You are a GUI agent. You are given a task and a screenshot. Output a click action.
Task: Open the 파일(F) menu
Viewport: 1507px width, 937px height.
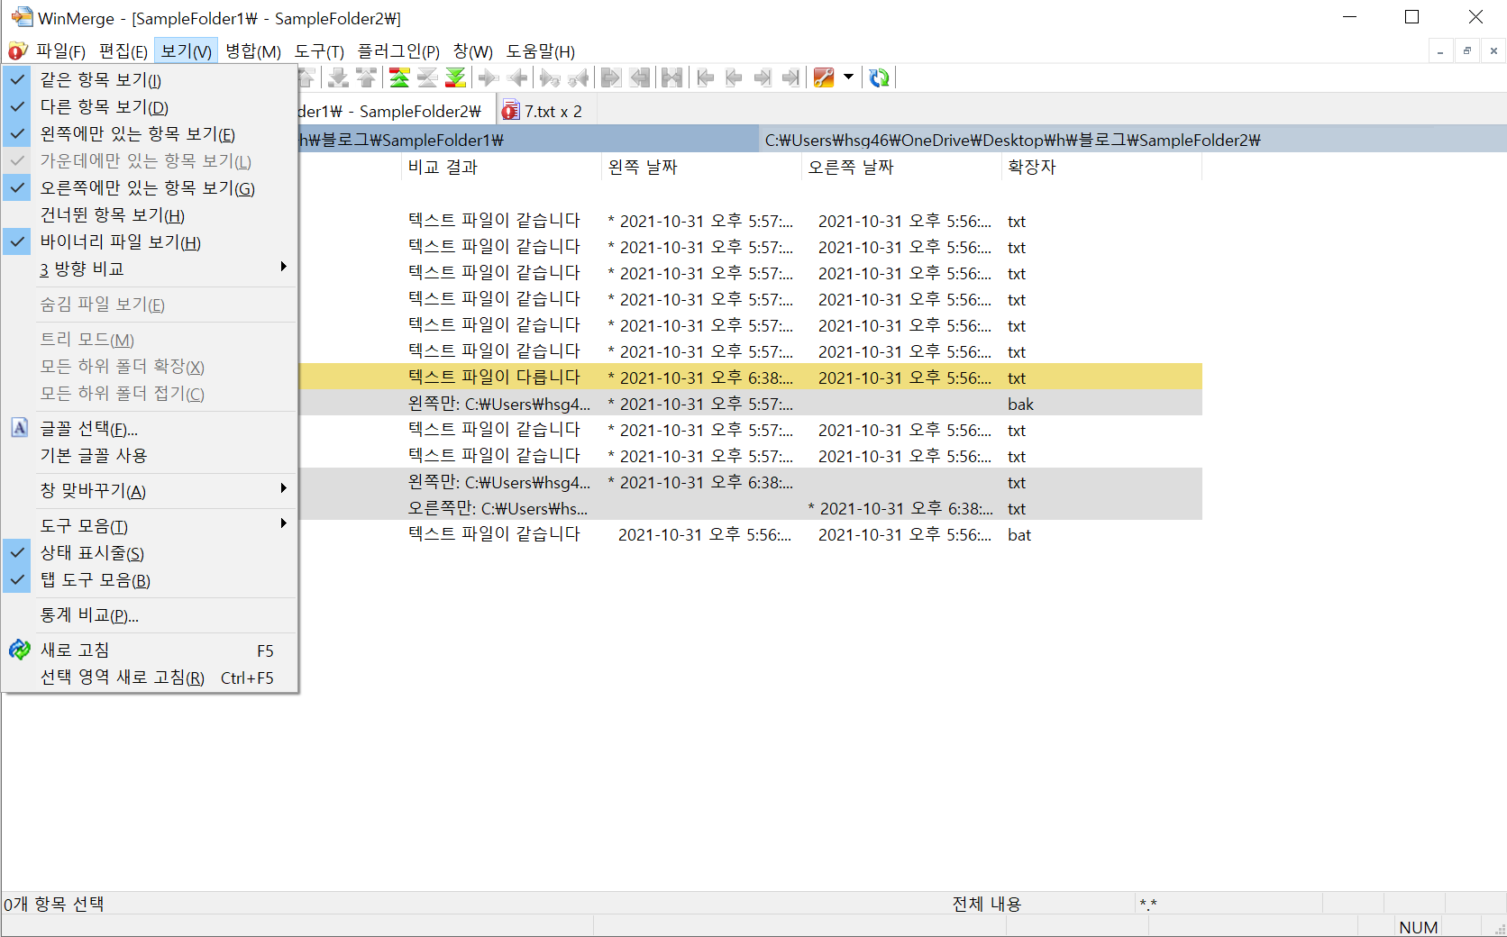[x=60, y=51]
